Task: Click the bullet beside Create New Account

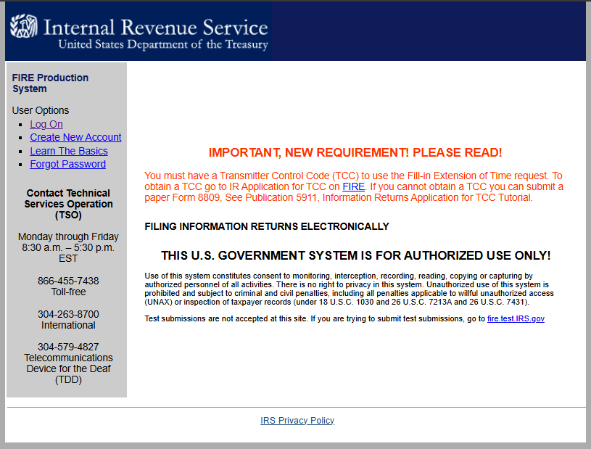Action: tap(22, 137)
